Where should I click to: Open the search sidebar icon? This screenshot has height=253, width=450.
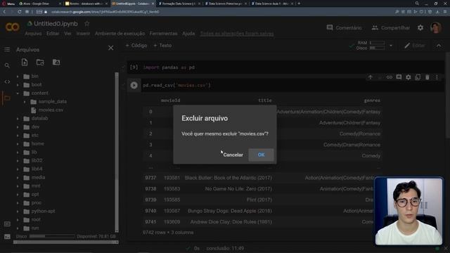click(x=7, y=65)
